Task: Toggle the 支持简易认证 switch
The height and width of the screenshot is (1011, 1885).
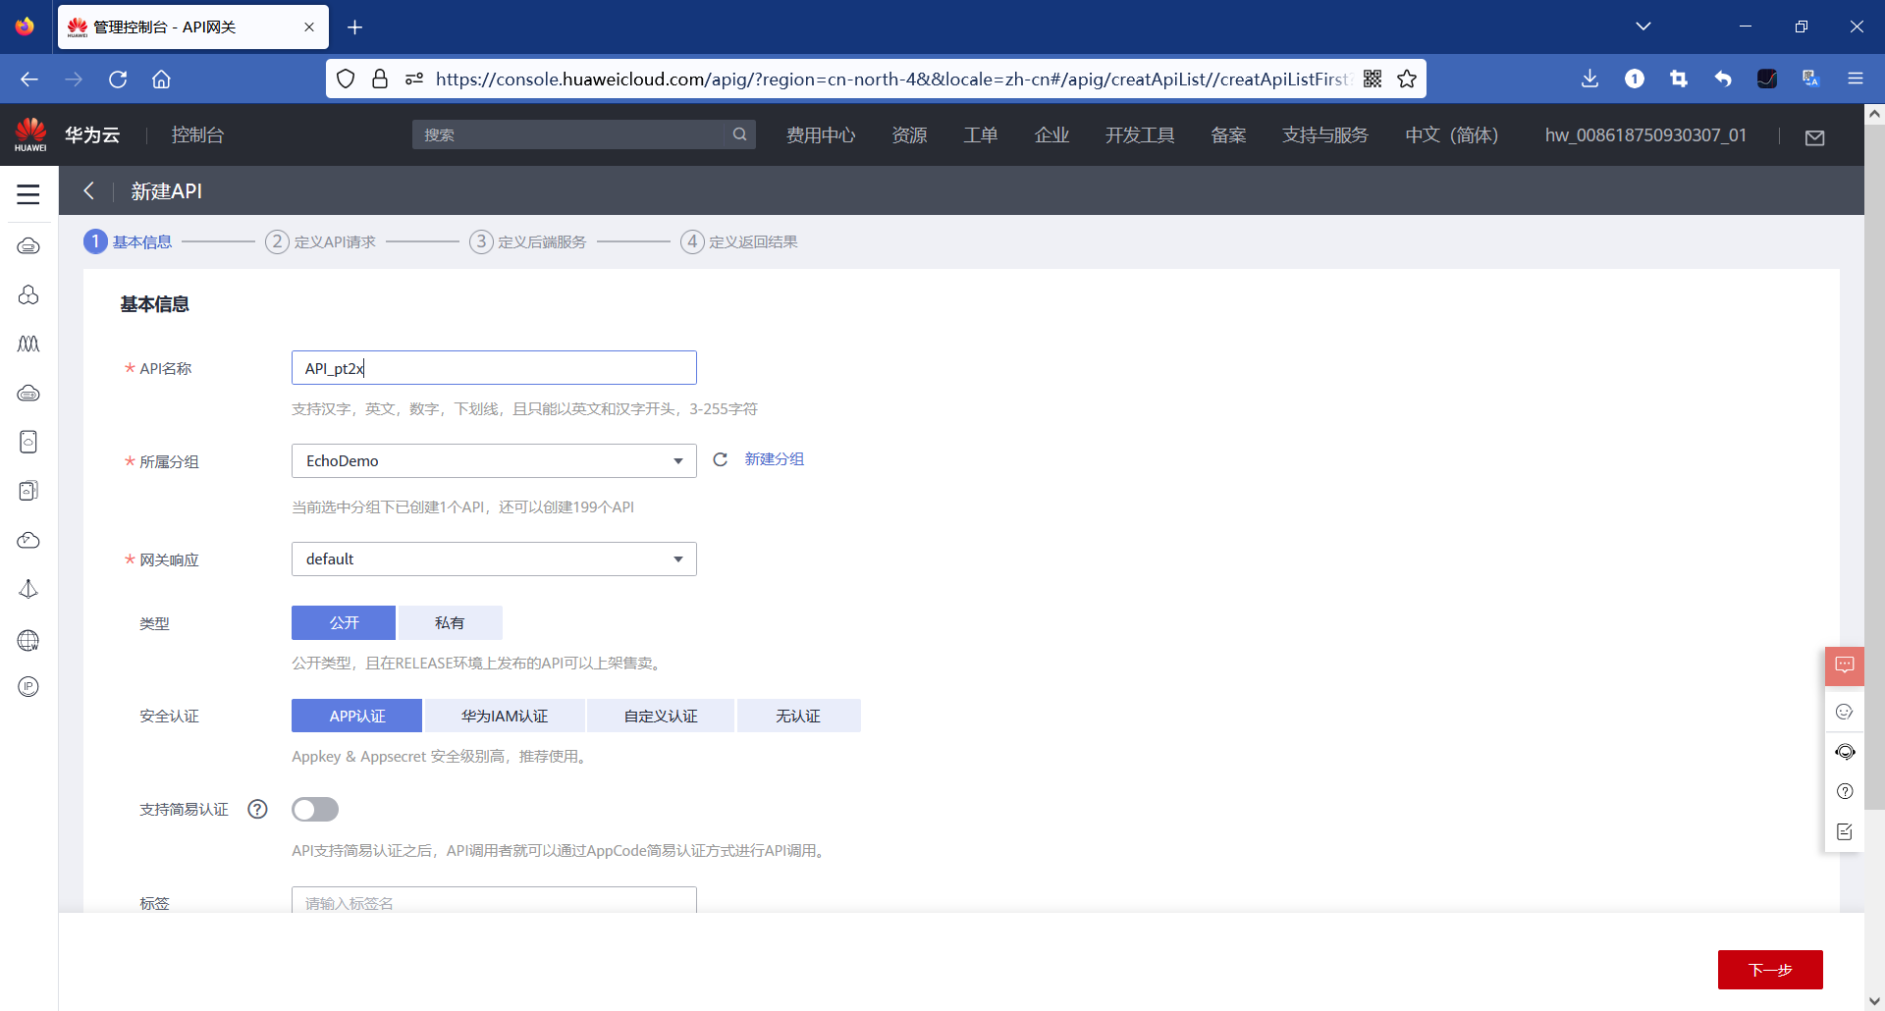Action: 315,809
